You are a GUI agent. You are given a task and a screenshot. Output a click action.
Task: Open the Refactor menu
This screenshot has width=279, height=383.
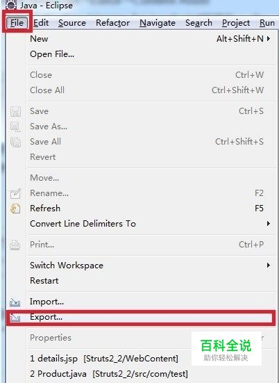pyautogui.click(x=112, y=23)
